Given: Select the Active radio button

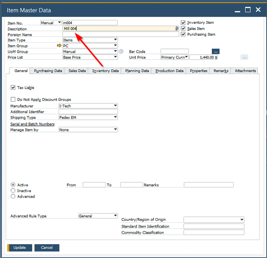Looking at the screenshot, I should (13, 185).
